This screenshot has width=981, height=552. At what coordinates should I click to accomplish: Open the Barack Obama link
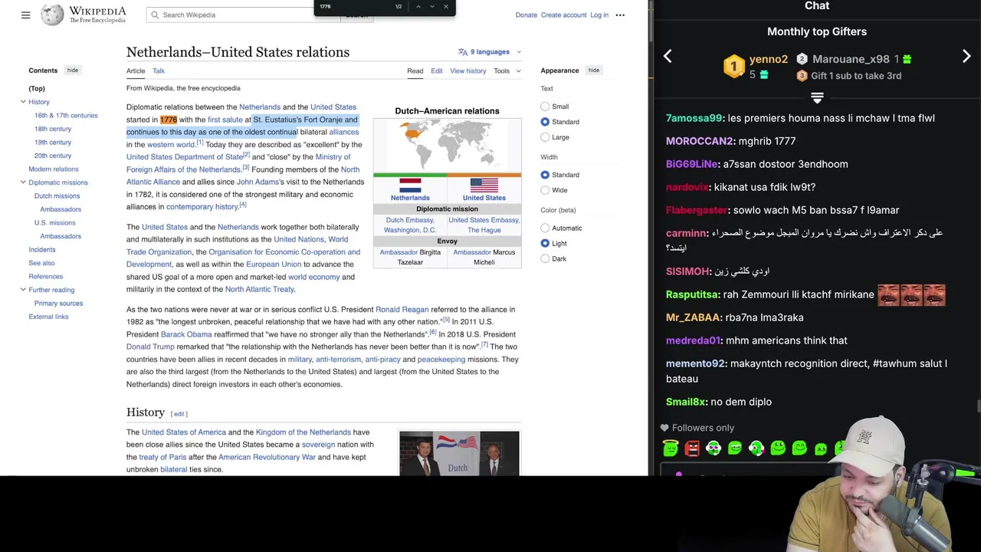[x=186, y=334]
